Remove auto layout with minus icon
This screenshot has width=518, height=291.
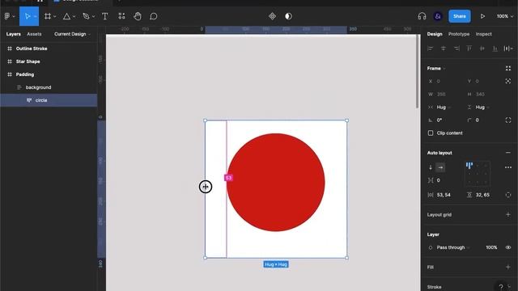[x=508, y=153]
